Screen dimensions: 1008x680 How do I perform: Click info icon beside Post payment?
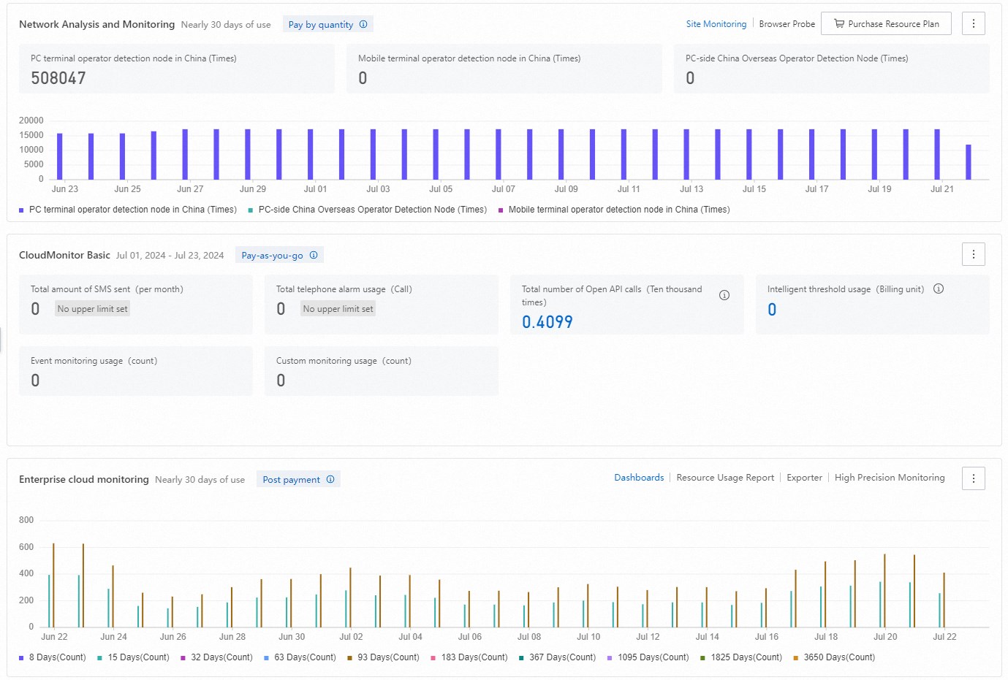point(330,479)
